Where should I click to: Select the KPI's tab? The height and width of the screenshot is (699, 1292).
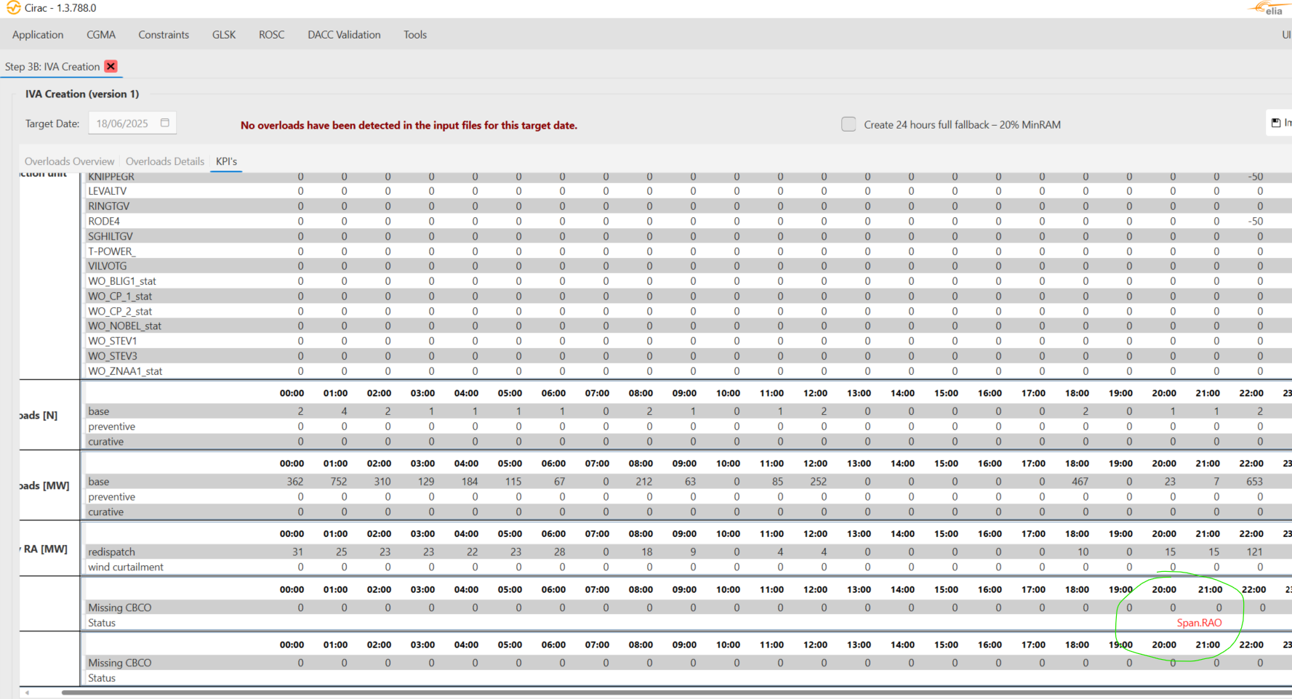pos(226,161)
